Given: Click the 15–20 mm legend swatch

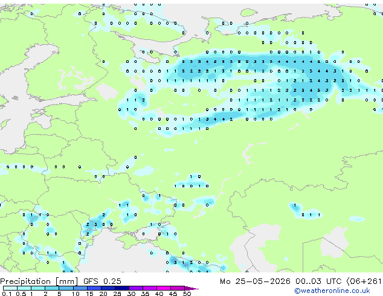Looking at the screenshot, I should pos(94,288).
